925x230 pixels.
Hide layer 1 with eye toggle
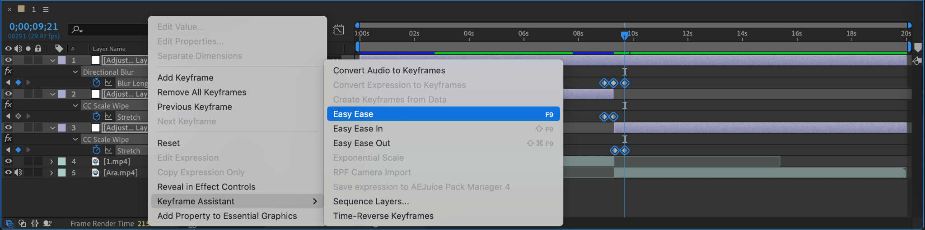click(8, 60)
